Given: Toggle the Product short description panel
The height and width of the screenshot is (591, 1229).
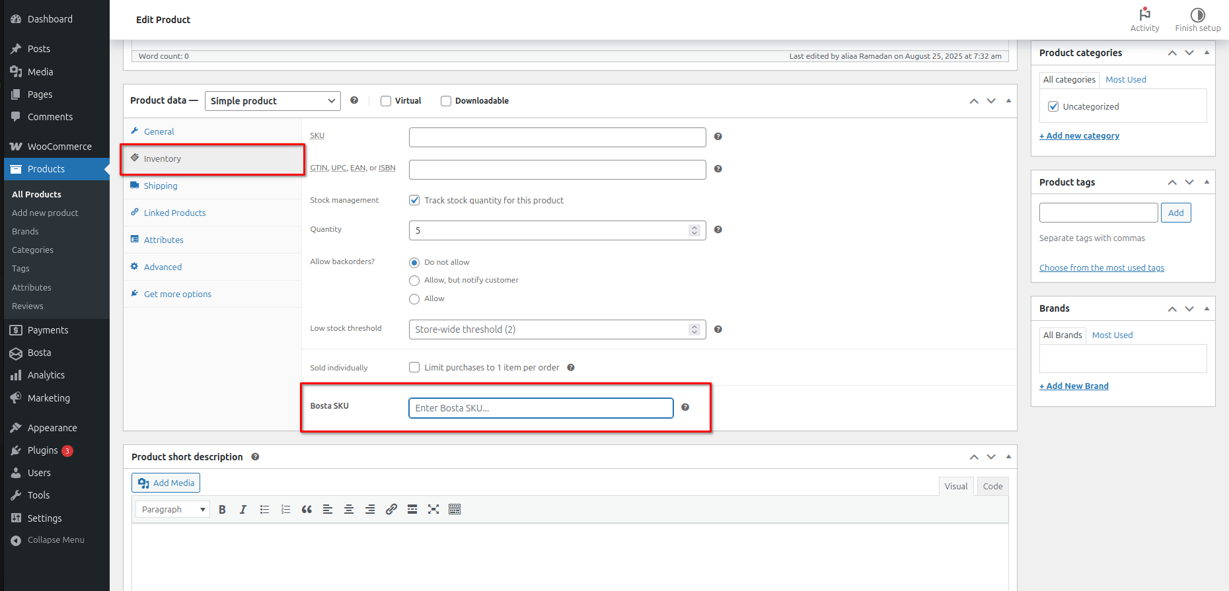Looking at the screenshot, I should tap(1008, 457).
